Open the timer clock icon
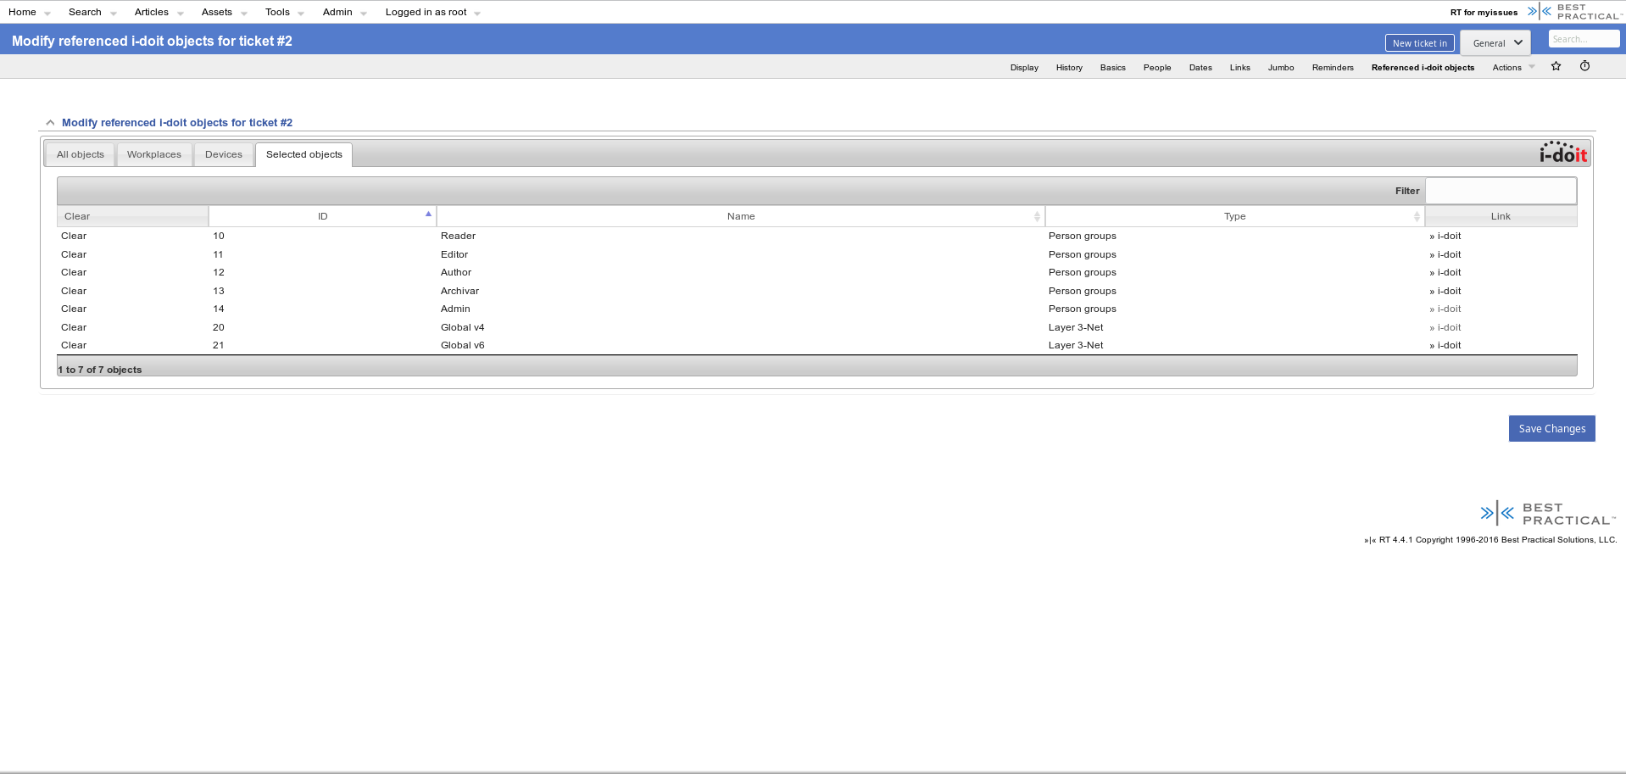Viewport: 1626px width, 774px height. (x=1584, y=66)
